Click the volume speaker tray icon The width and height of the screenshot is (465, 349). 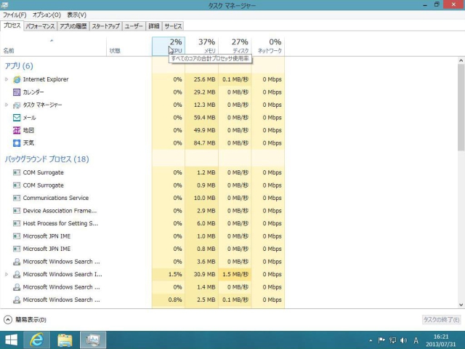tap(403, 340)
